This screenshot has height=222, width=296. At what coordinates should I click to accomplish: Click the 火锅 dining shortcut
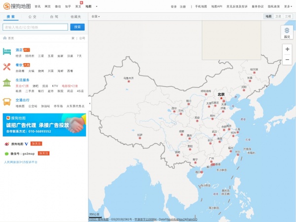click(32, 71)
